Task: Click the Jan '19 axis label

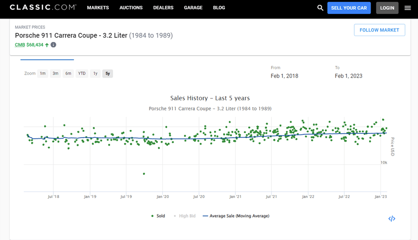Action: [x=90, y=197]
